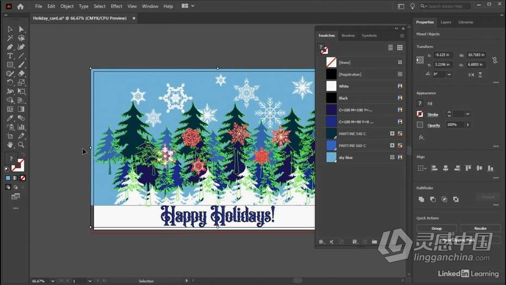Open the Object menu
This screenshot has width=506, height=285.
(x=67, y=6)
